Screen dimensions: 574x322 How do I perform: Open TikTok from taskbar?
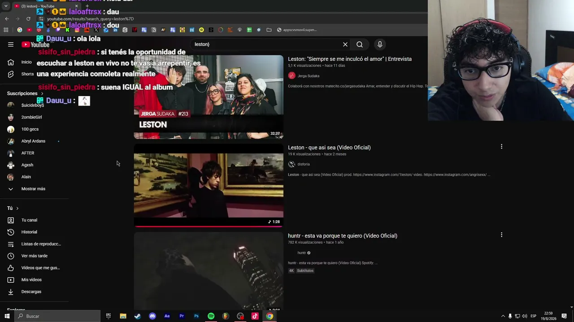coord(255,316)
